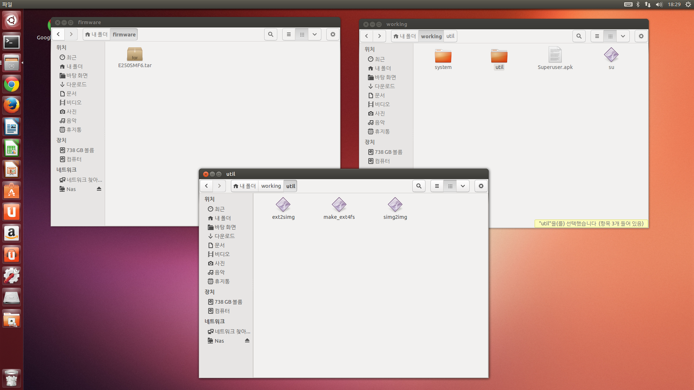Select the simg2img executable icon
Image resolution: width=694 pixels, height=390 pixels.
coord(395,205)
